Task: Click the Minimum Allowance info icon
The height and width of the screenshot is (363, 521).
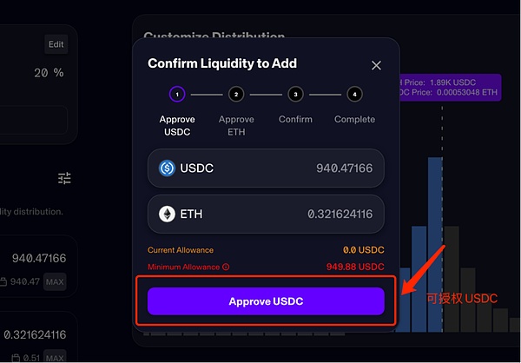Action: [226, 267]
